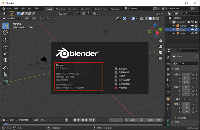Collapse the Transform panel
The width and height of the screenshot is (200, 130).
173,69
